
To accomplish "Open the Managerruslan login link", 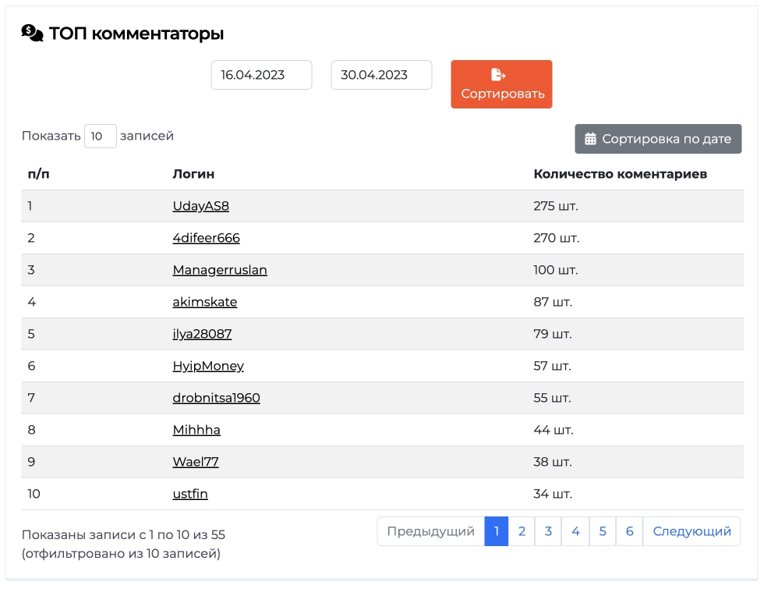I will click(220, 270).
